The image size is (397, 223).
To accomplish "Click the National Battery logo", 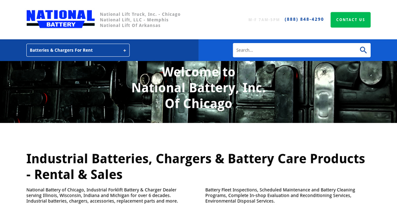I will (61, 19).
